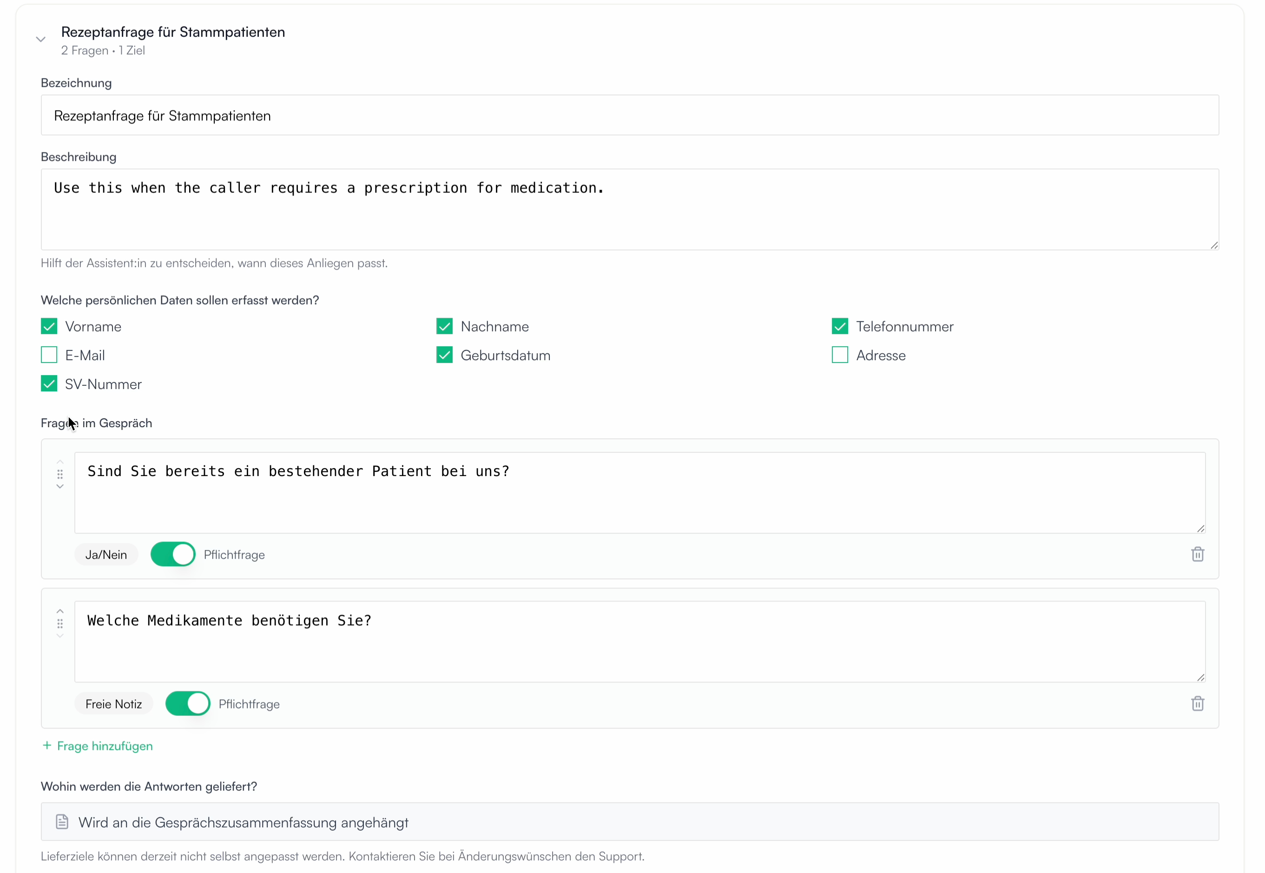Uncheck the Nachname checkbox
The height and width of the screenshot is (873, 1265).
[445, 326]
